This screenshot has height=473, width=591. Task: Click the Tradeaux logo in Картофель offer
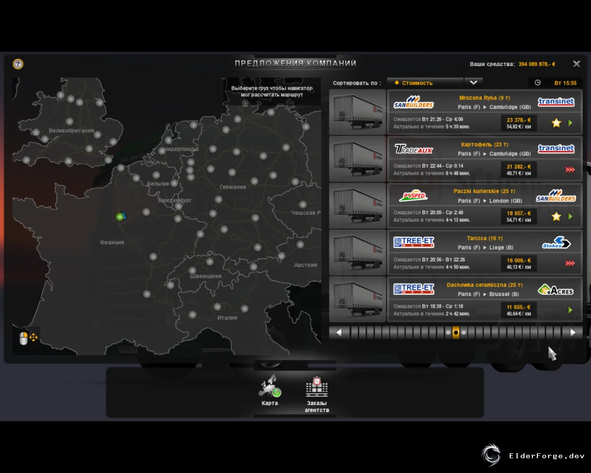[414, 149]
